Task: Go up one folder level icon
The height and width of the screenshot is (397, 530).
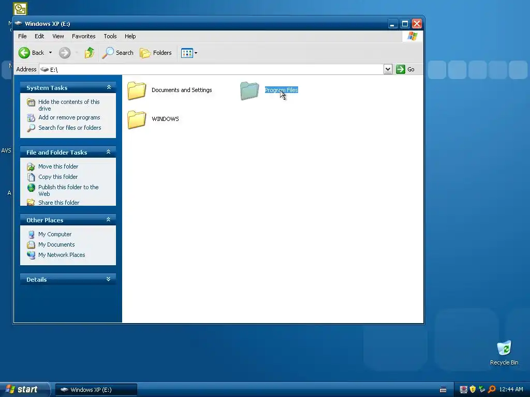Action: [90, 53]
